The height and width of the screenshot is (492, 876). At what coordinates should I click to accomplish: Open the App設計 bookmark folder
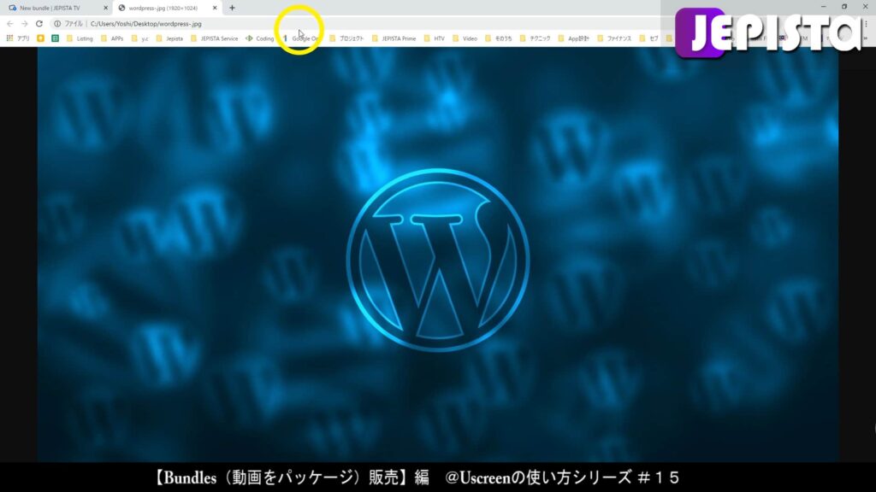[x=574, y=38]
